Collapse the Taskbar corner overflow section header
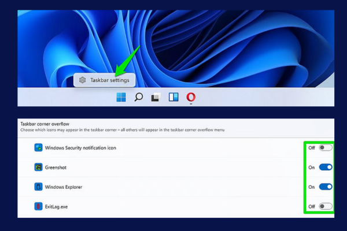Viewport: 347px width, 231px height. tap(176, 127)
